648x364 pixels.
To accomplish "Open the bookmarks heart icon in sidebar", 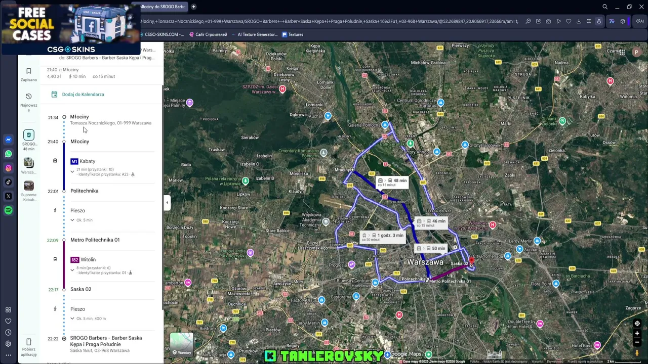I will coord(8,321).
